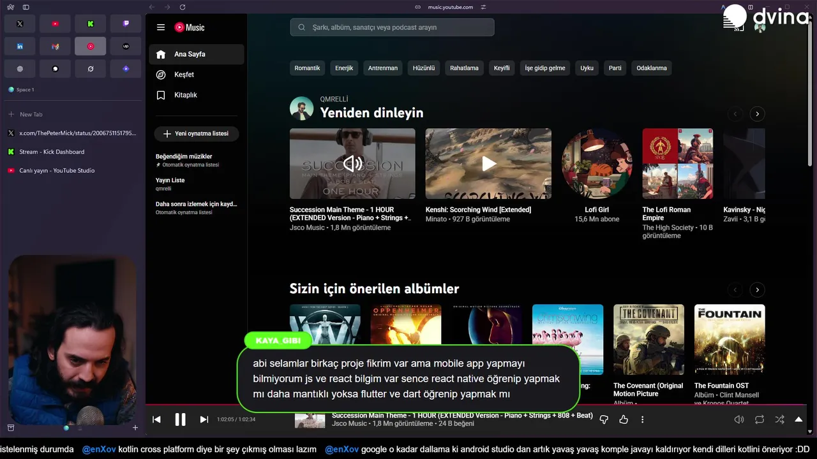Toggle the browser sidebar panel icon

[x=26, y=7]
